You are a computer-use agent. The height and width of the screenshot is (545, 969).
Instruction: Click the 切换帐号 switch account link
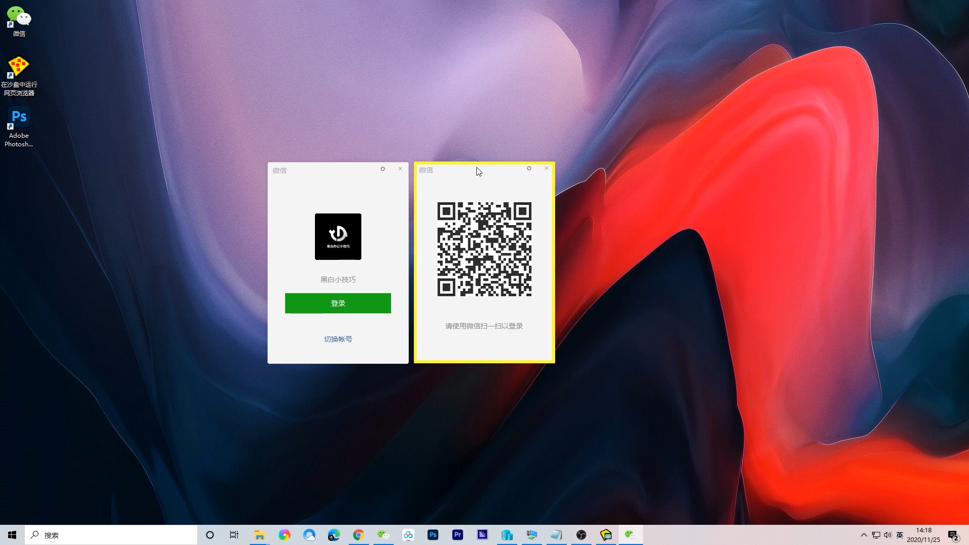click(338, 339)
